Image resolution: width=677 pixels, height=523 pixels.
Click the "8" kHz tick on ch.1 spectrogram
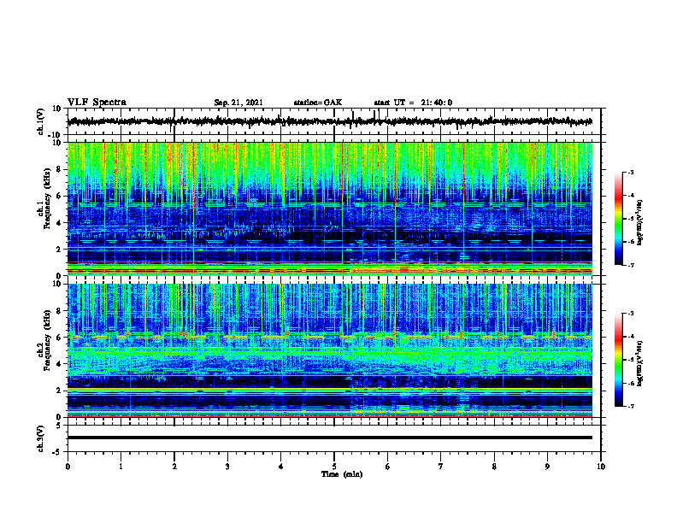[x=60, y=169]
